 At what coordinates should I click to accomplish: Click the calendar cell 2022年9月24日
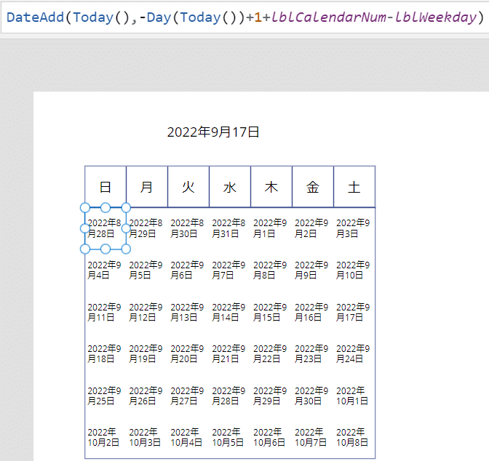(x=354, y=354)
